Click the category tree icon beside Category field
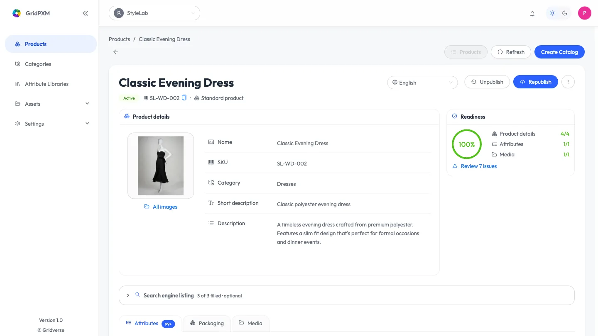This screenshot has width=598, height=336. click(211, 183)
